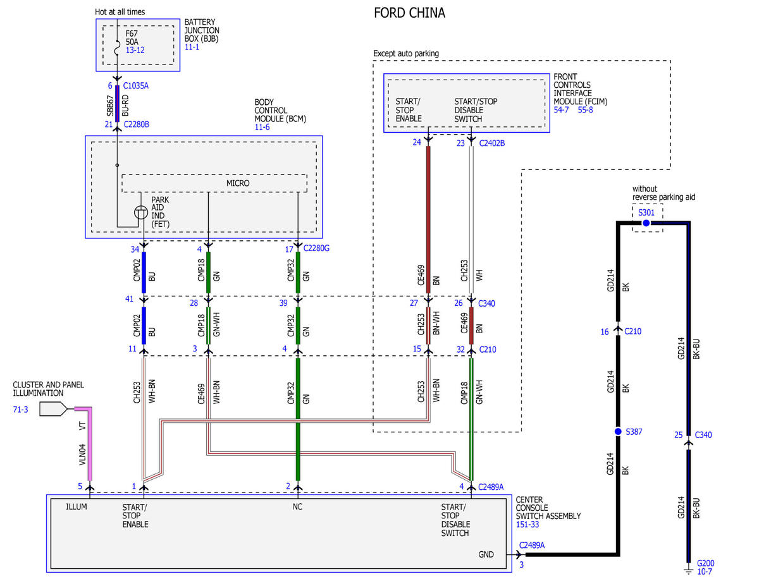Open the C210 link beside pin 16
759x586 pixels.
pos(632,331)
